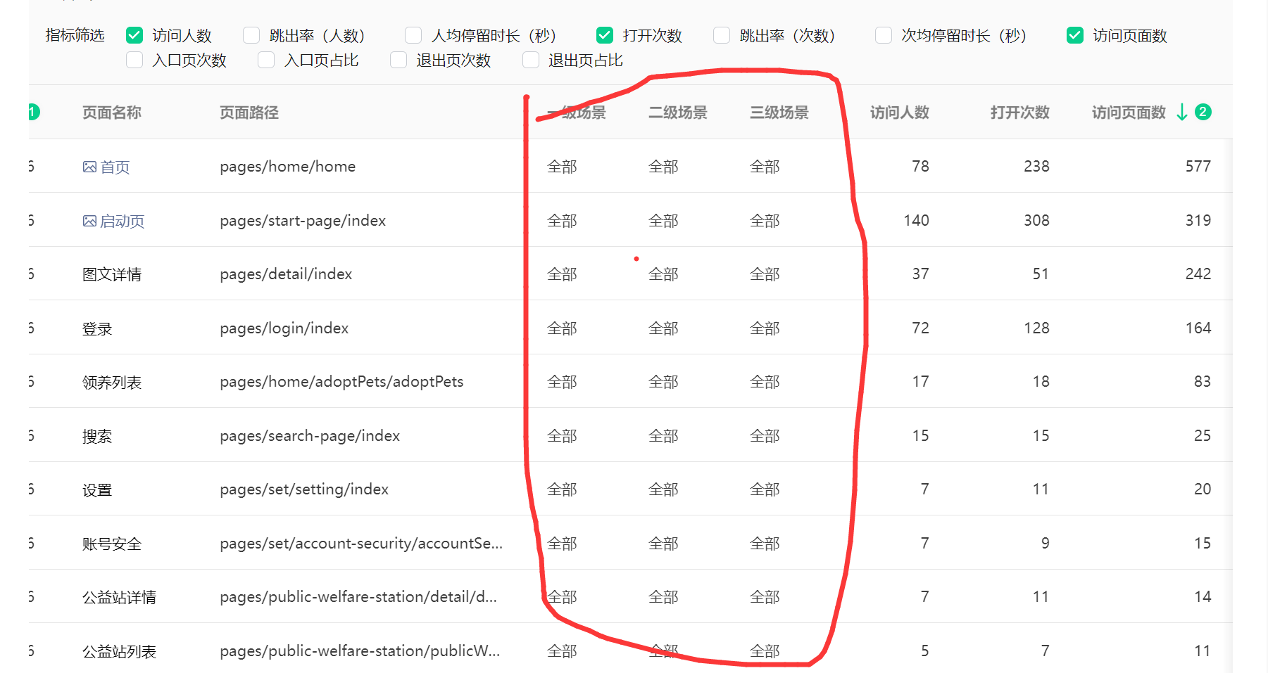
Task: Click page views value 319
Action: (1198, 221)
